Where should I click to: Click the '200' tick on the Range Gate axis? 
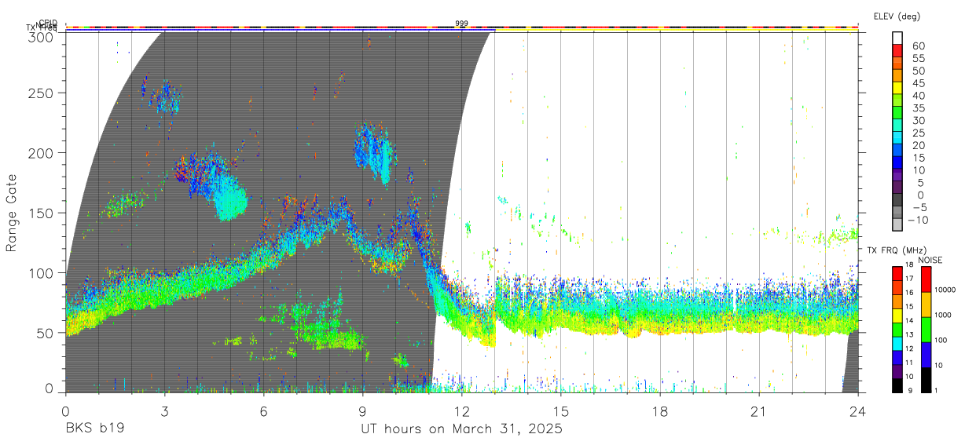pyautogui.click(x=41, y=152)
